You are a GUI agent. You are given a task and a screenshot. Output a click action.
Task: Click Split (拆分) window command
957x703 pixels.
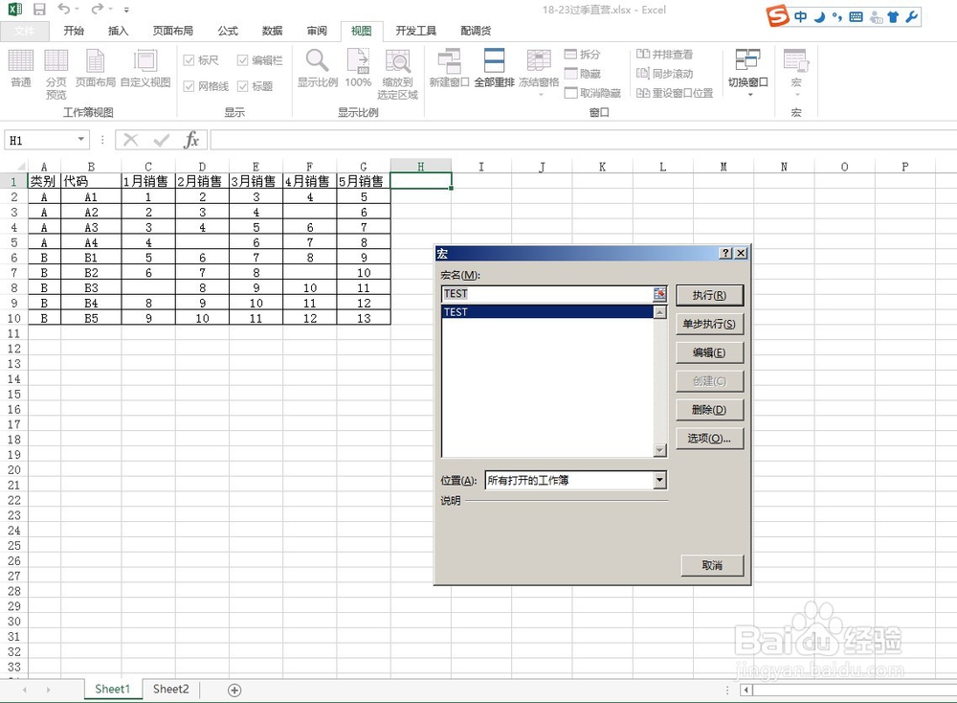(x=583, y=55)
